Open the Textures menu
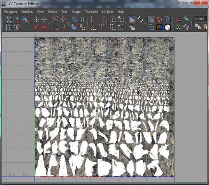This screenshot has width=209, height=185. coord(91,11)
